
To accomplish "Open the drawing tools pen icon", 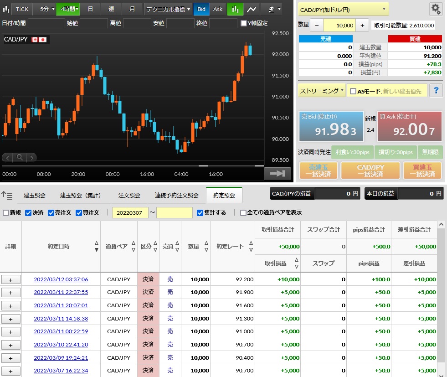I will pos(272,9).
